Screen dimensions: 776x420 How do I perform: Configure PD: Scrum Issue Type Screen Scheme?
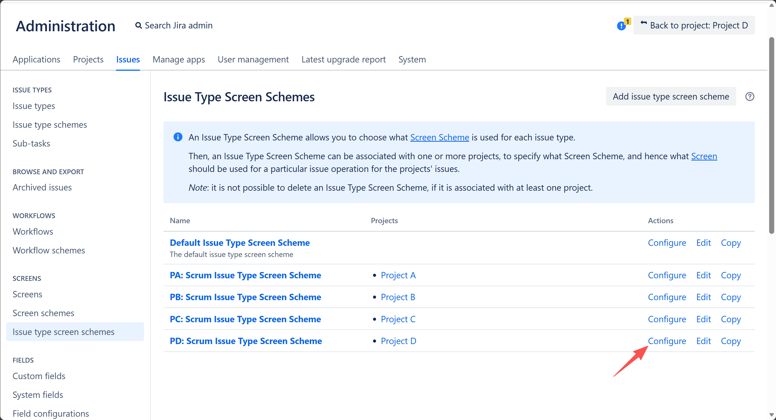click(667, 341)
